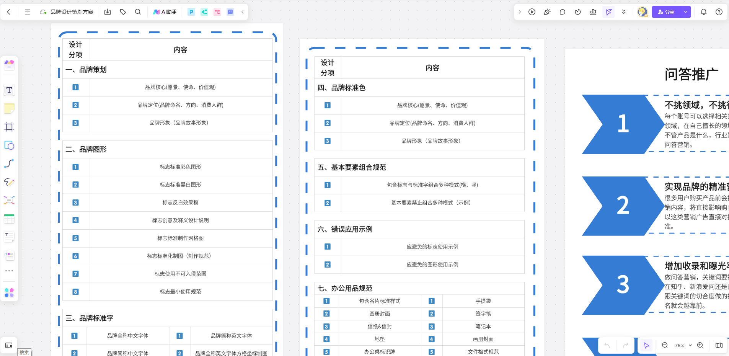Select the shapes tool
Screen dimensions: 729x356
point(9,145)
